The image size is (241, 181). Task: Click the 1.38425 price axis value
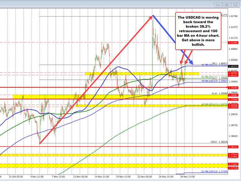click(233, 136)
